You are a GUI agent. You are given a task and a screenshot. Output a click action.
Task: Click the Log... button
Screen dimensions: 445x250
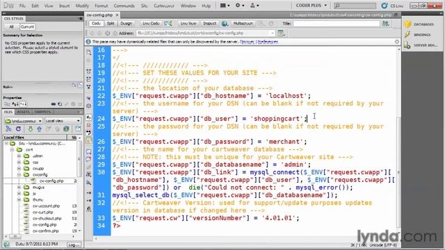click(74, 244)
